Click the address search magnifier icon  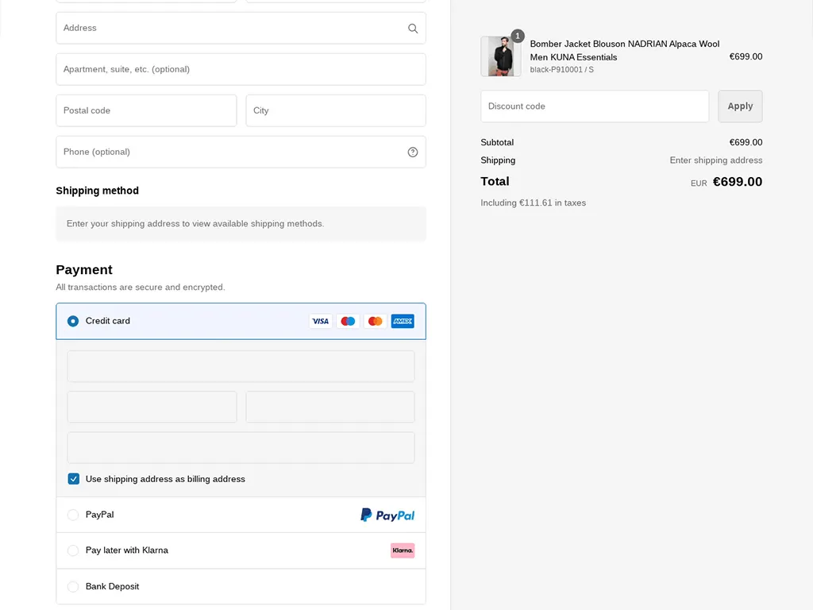[x=413, y=29]
